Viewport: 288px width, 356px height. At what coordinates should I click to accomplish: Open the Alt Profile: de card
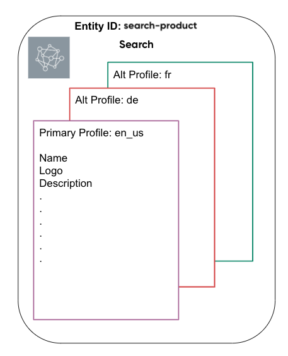pyautogui.click(x=107, y=100)
